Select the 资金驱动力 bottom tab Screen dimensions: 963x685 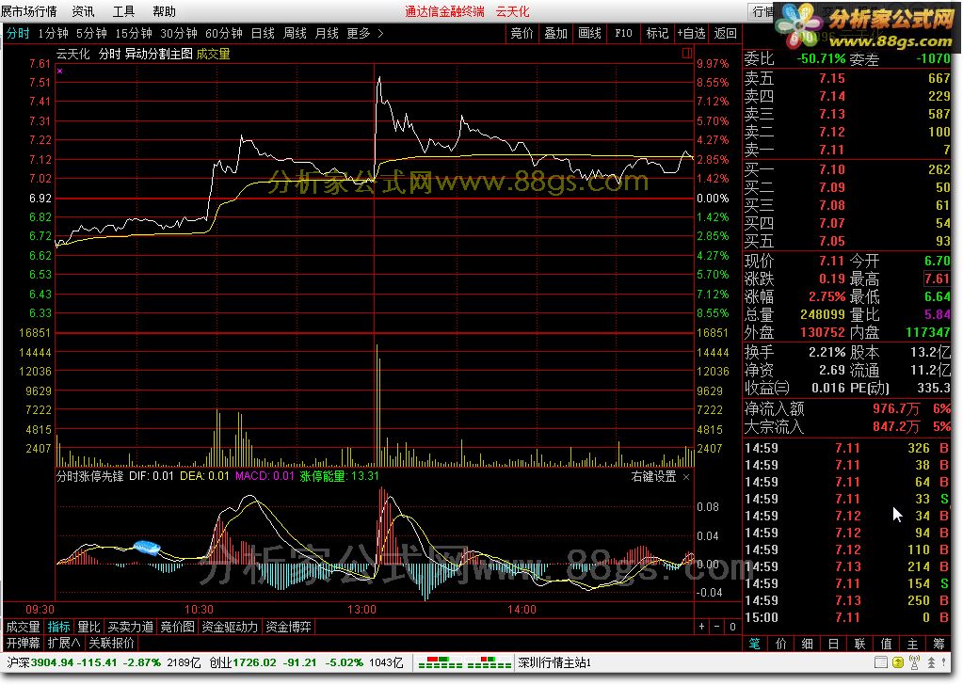(x=230, y=627)
